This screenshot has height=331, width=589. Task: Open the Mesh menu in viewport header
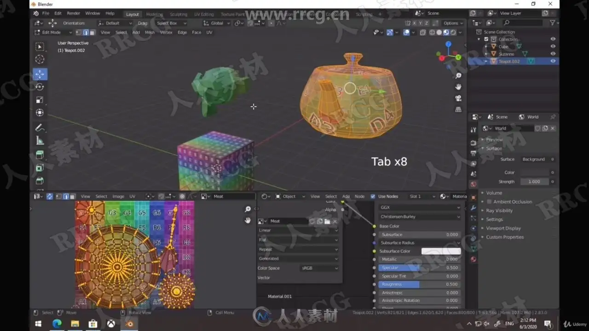click(150, 32)
